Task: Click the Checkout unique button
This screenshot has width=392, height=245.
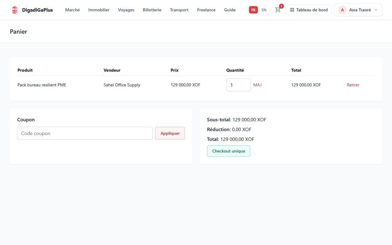Action: (x=228, y=151)
